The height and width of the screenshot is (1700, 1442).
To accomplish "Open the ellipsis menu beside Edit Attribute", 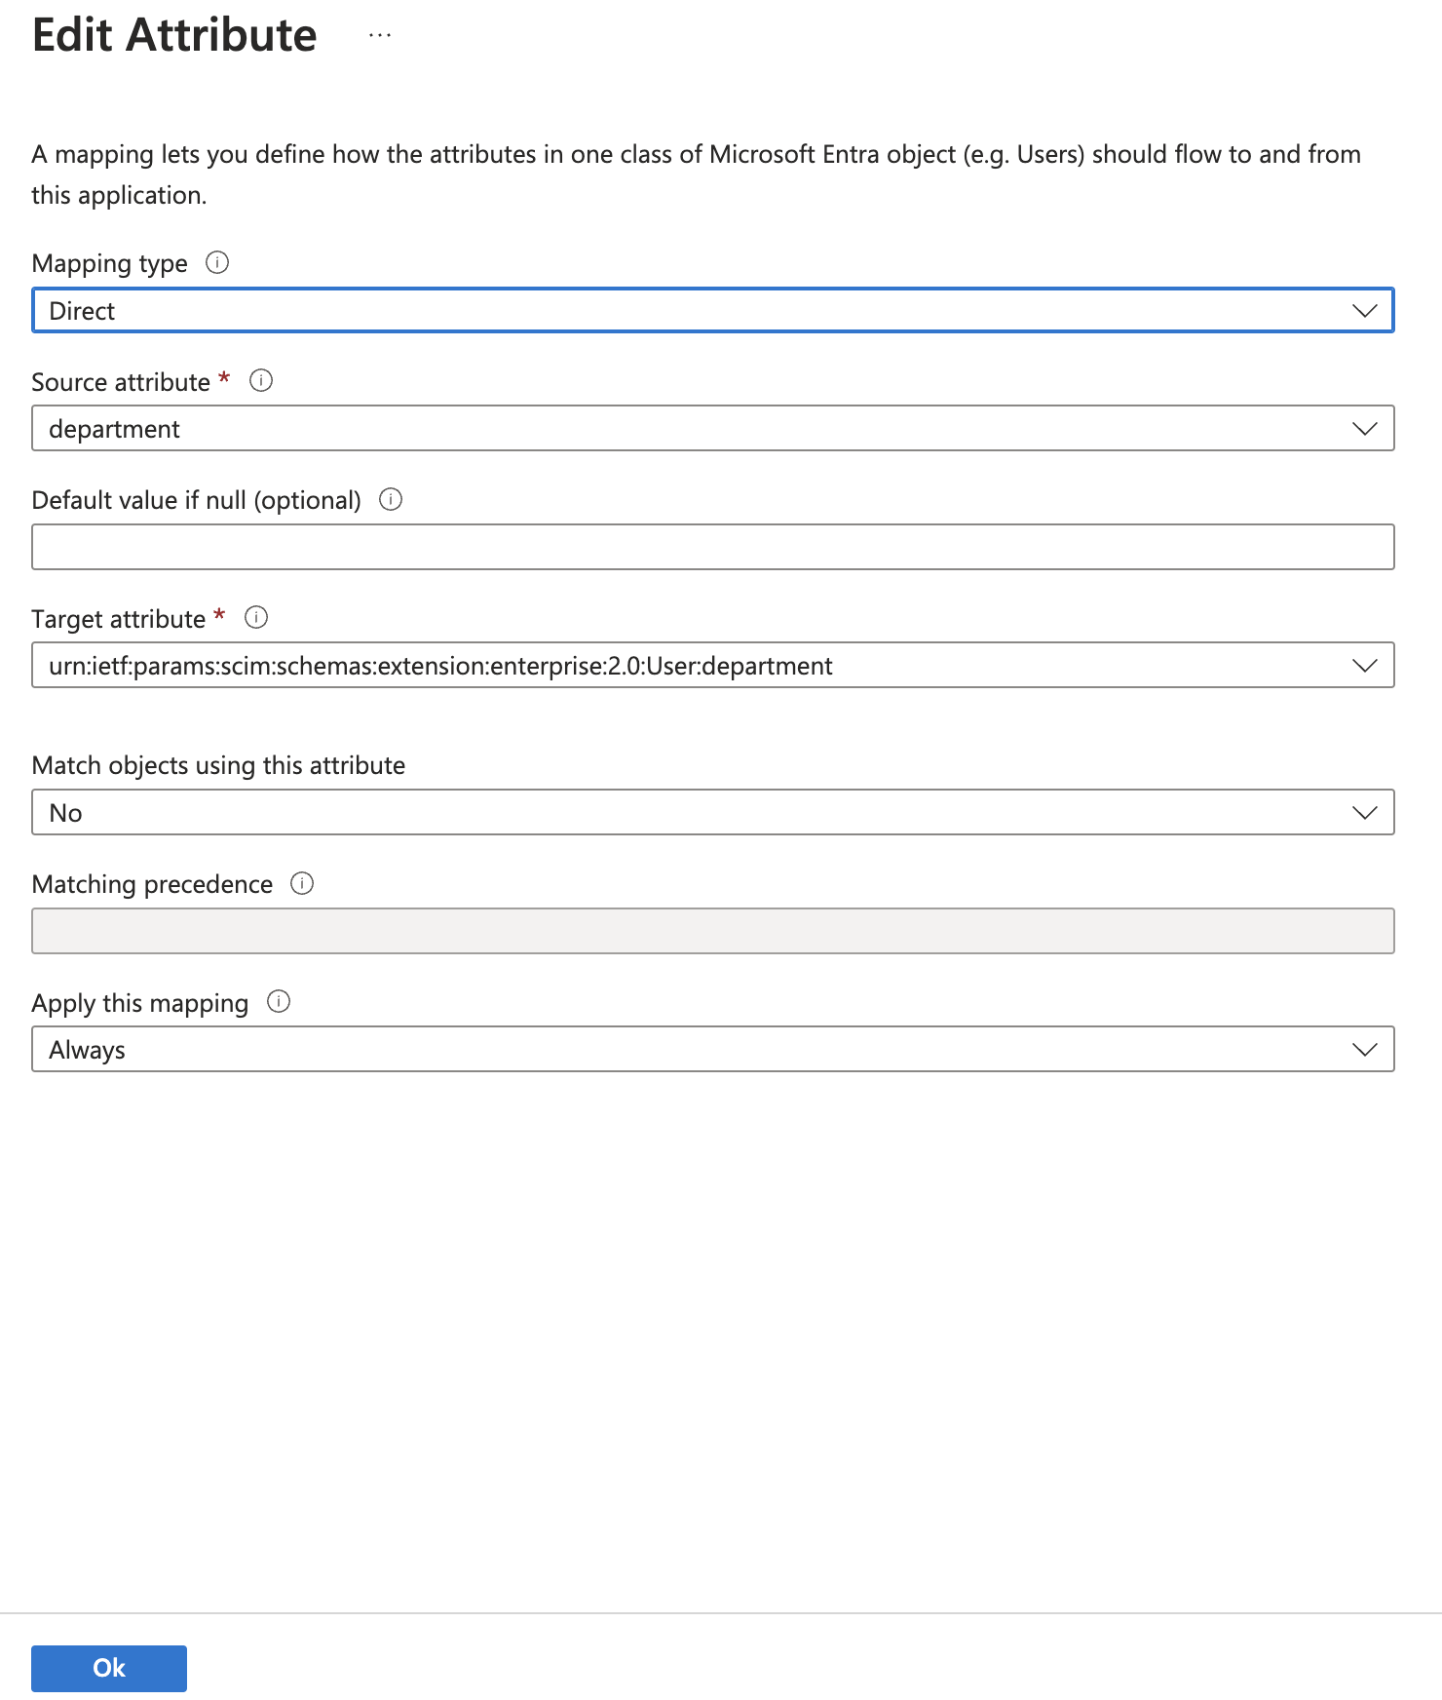I will [x=380, y=36].
